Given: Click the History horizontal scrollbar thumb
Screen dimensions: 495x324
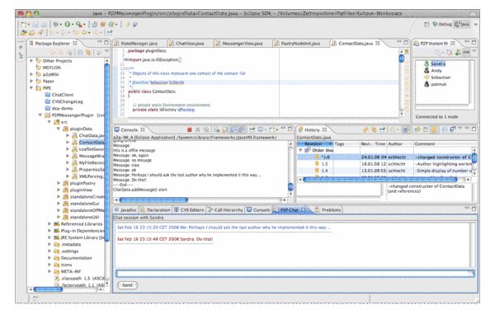Looking at the screenshot, I should [380, 180].
